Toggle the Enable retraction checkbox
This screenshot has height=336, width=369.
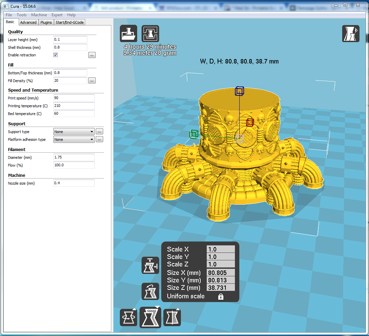pos(56,55)
